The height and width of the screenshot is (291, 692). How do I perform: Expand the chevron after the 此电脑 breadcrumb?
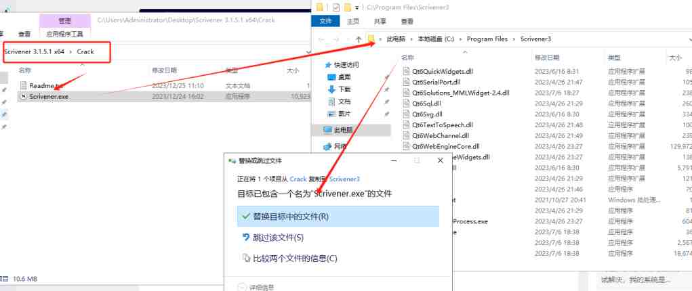click(x=412, y=39)
